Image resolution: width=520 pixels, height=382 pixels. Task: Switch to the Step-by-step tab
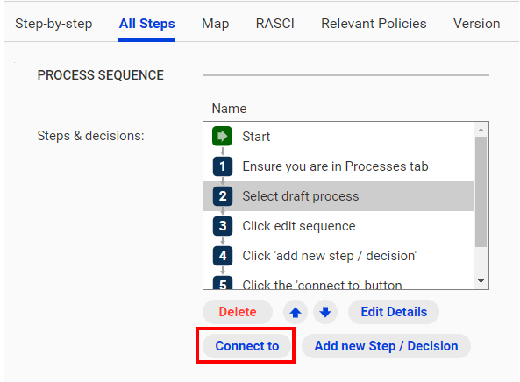53,24
